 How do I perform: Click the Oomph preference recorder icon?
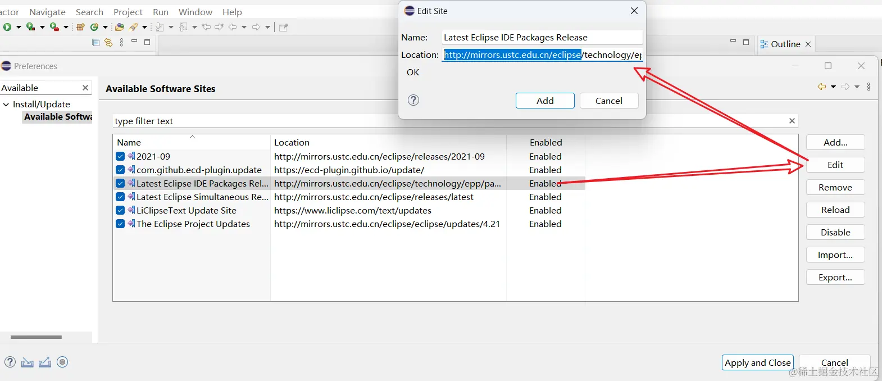pyautogui.click(x=62, y=362)
